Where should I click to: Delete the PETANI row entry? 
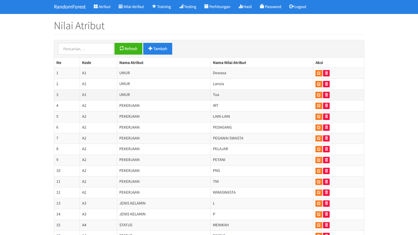click(326, 160)
